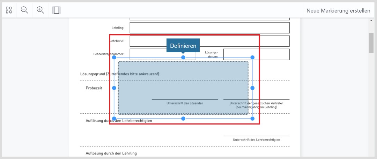Click the Probezeit text

coord(94,88)
